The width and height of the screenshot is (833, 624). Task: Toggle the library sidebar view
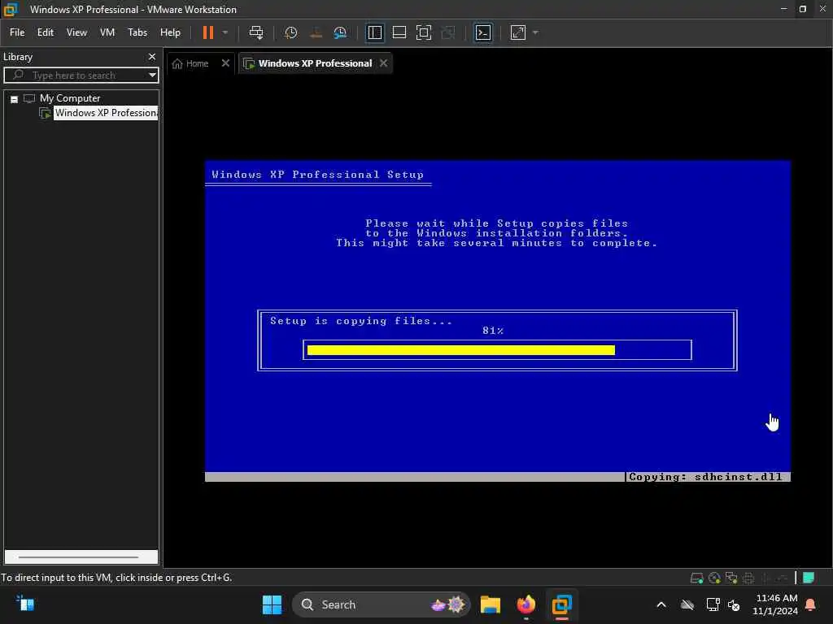(x=375, y=32)
